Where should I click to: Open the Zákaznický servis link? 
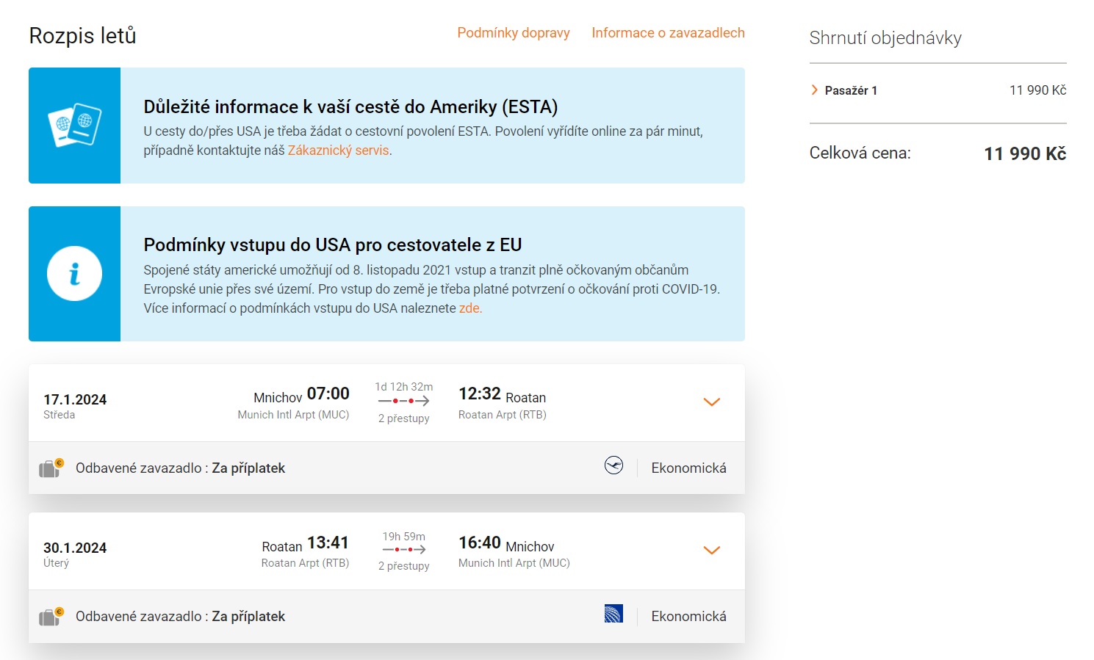(338, 151)
